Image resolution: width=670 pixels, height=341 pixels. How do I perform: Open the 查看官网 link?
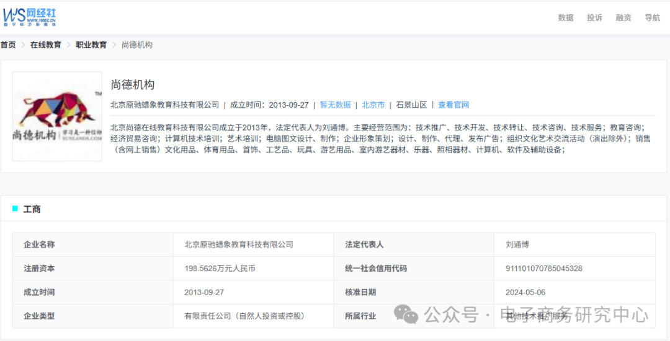453,105
